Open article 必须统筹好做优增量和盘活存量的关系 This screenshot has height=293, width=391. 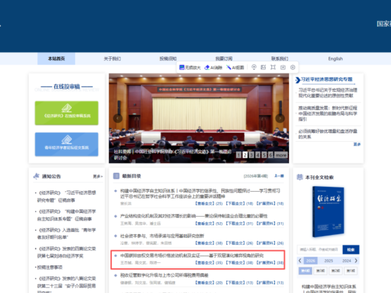point(328,134)
